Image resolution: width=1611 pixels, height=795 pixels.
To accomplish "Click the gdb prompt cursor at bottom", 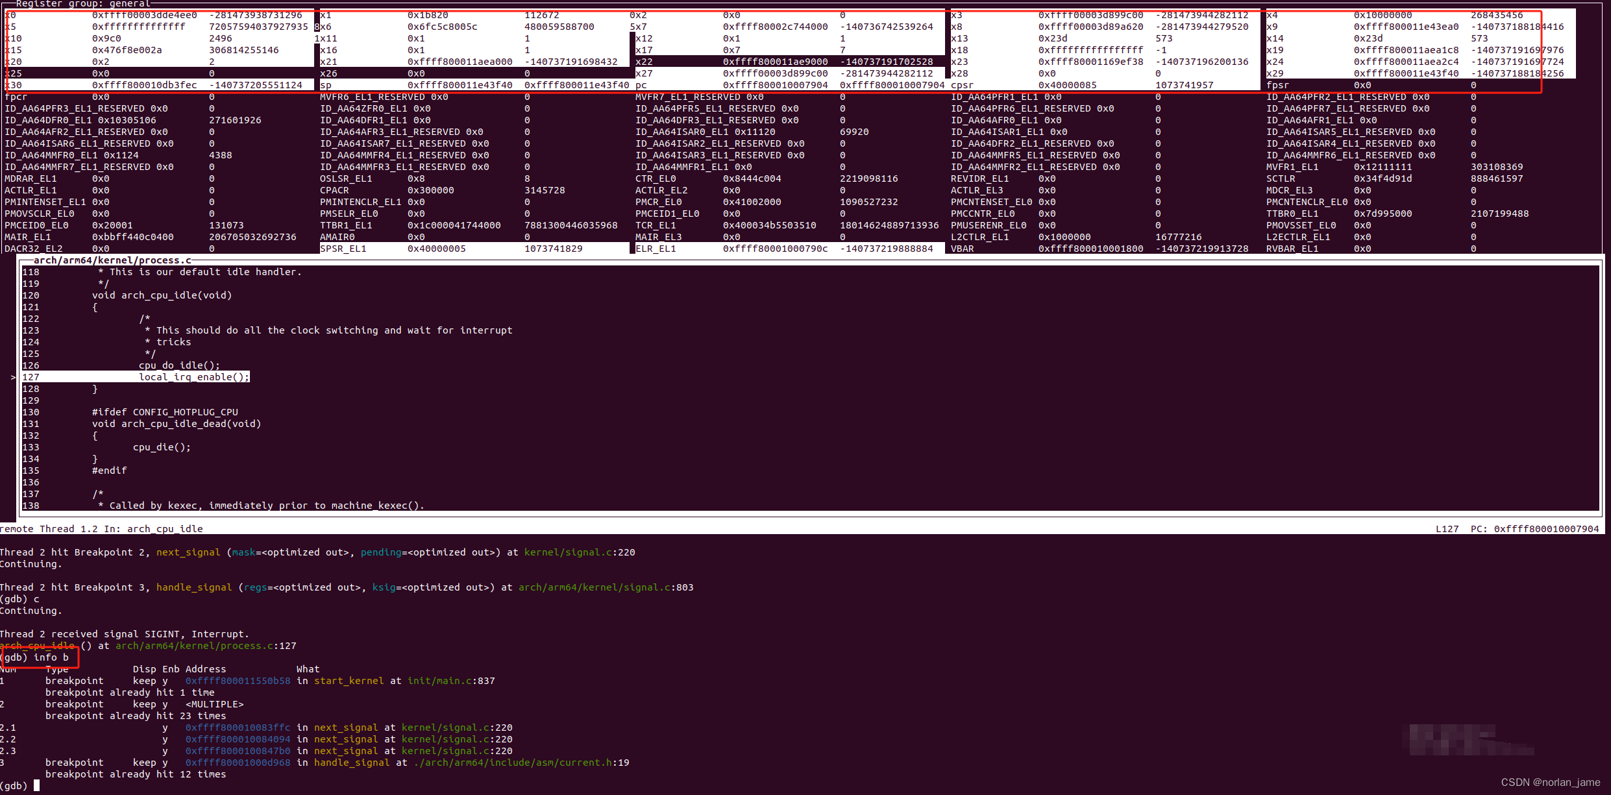I will [37, 785].
